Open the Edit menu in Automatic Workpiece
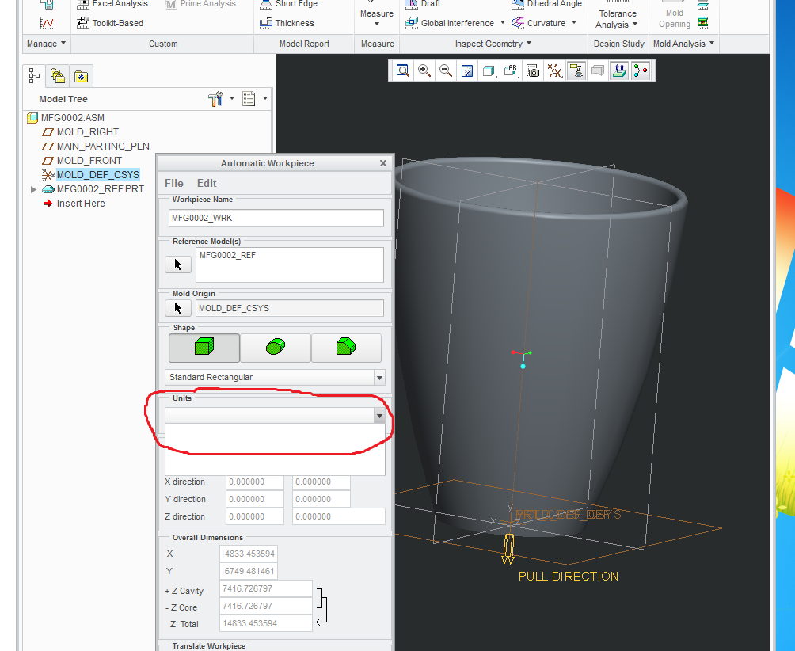The height and width of the screenshot is (651, 795). [x=205, y=183]
